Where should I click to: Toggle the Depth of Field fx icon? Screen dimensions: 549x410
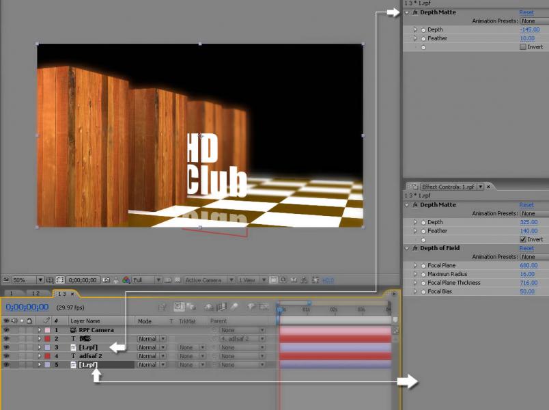point(414,248)
